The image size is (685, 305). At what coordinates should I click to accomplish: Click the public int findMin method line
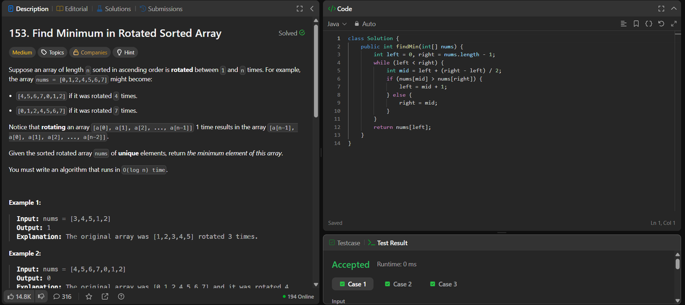pyautogui.click(x=412, y=46)
